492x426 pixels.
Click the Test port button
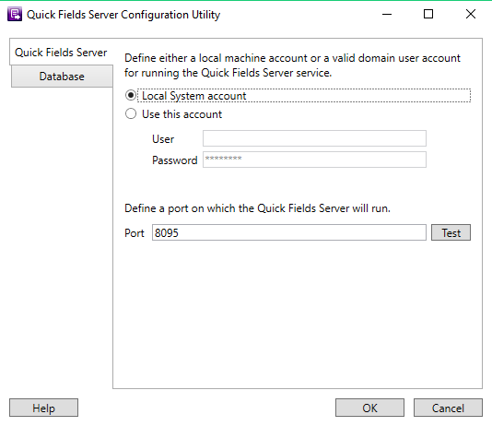coord(451,232)
